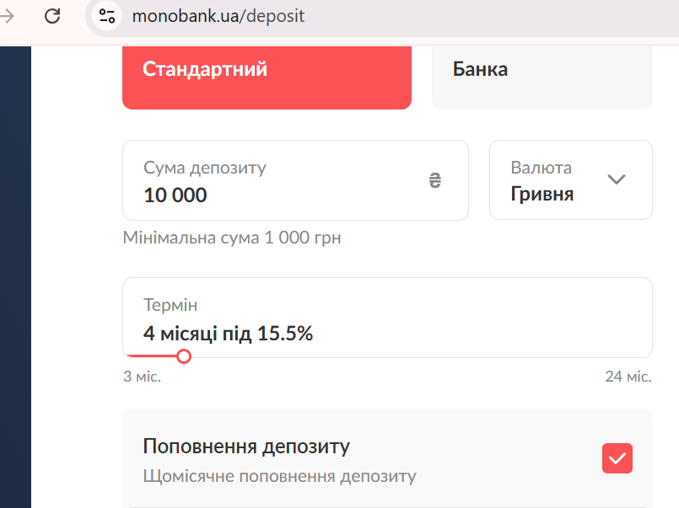This screenshot has width=679, height=508.
Task: Open the Валюта currency selector showing Гривня
Action: pyautogui.click(x=570, y=180)
